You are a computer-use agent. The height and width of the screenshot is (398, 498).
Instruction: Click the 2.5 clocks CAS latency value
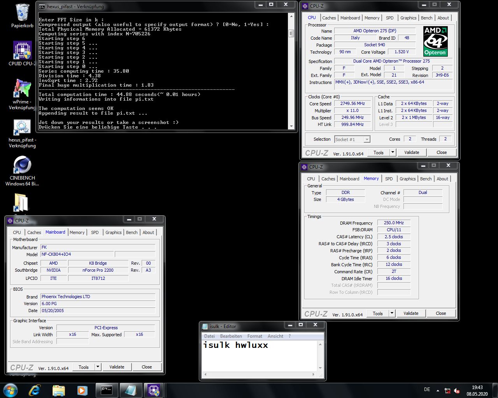[394, 237]
